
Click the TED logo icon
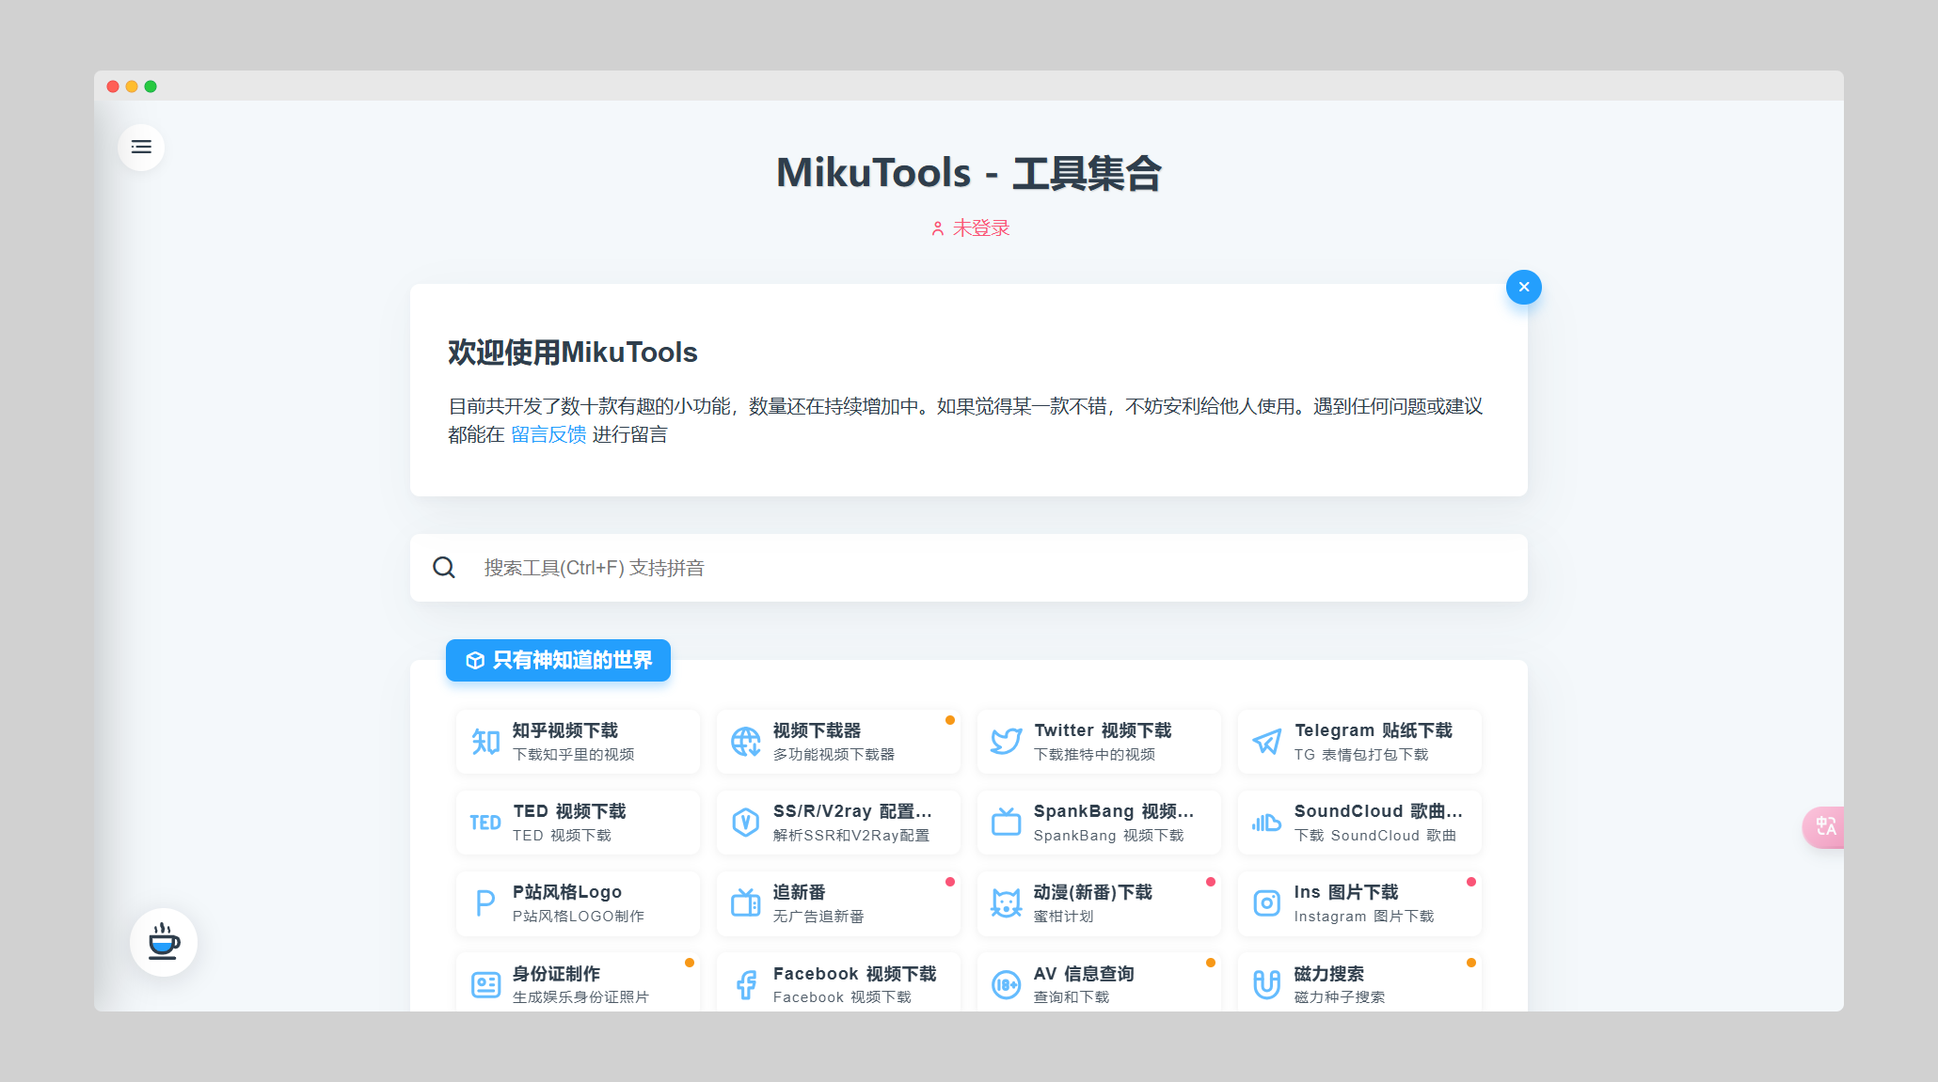click(x=485, y=823)
